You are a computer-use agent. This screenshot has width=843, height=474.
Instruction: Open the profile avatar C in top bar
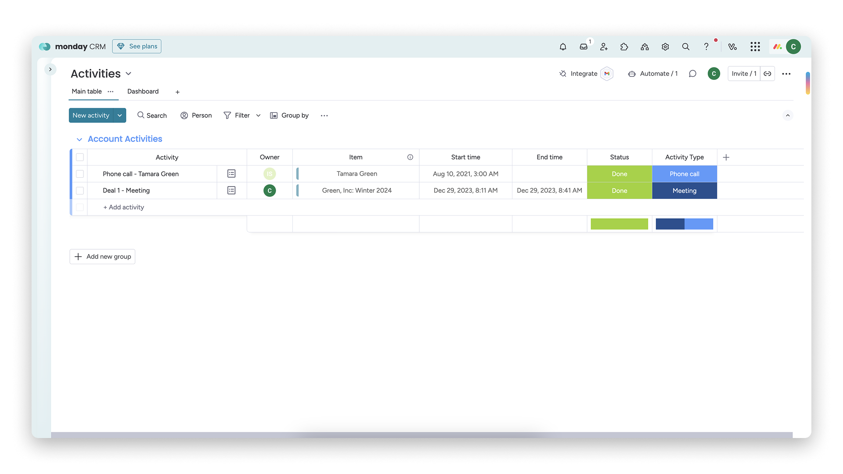tap(793, 47)
